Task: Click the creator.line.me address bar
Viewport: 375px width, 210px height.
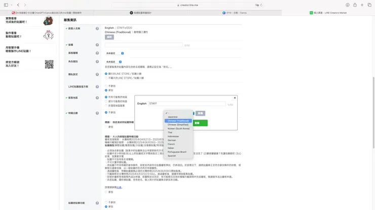Action: (x=188, y=5)
